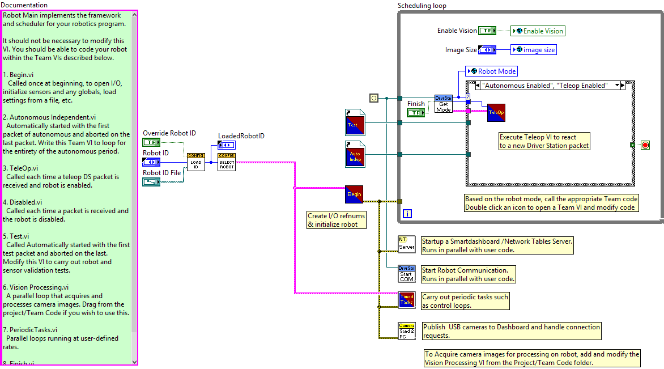Click the DrvrStn Get Mode node
Image resolution: width=664 pixels, height=369 pixels.
click(444, 104)
